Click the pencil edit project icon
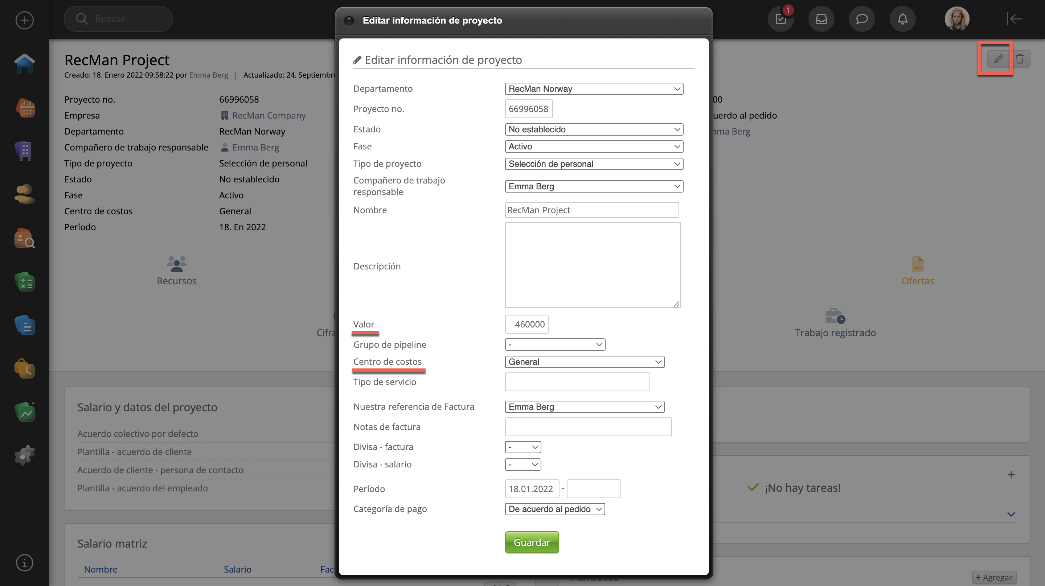This screenshot has width=1045, height=586. [x=998, y=59]
